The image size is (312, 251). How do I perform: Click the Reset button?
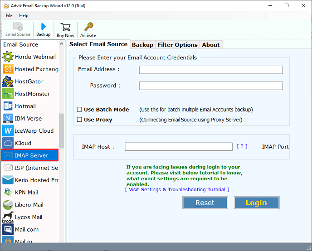tap(205, 203)
